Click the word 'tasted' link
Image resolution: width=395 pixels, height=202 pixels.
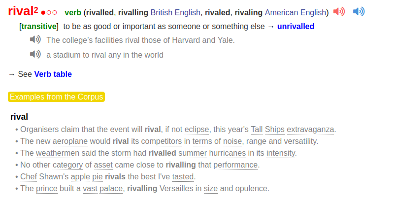pos(183,177)
